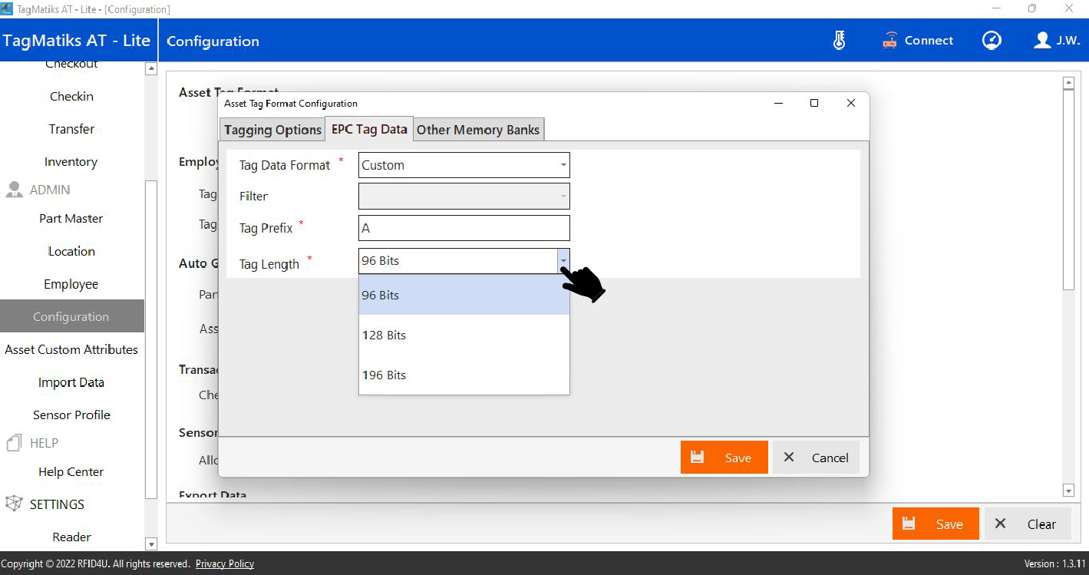Click the Clear button at bottom right

click(1028, 524)
